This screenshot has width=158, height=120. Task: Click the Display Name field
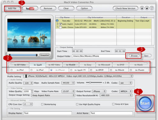pos(48,113)
